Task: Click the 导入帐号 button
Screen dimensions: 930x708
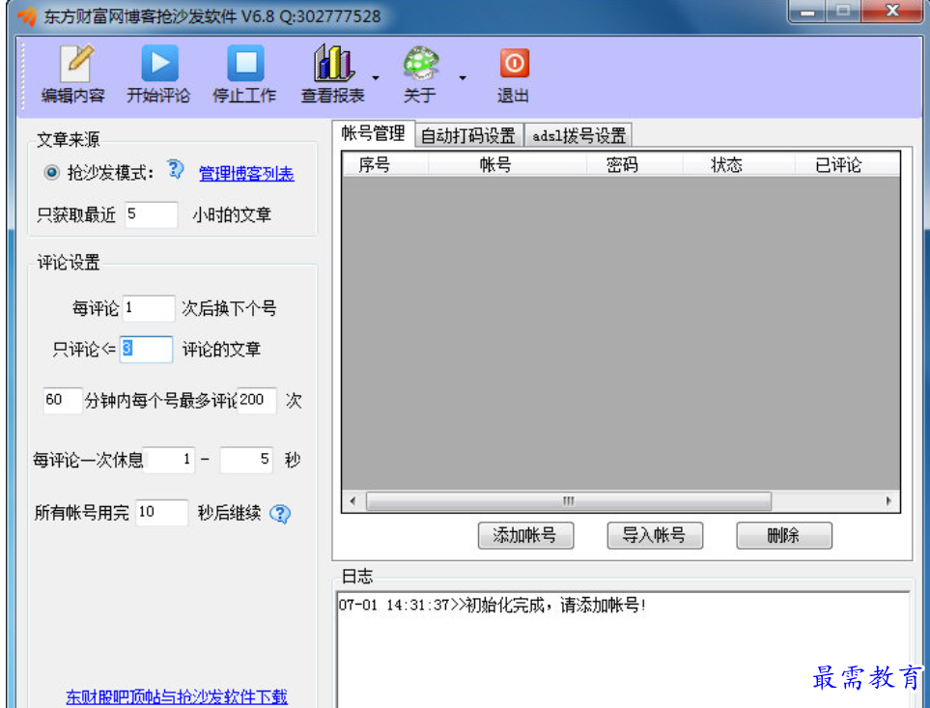Action: 655,535
